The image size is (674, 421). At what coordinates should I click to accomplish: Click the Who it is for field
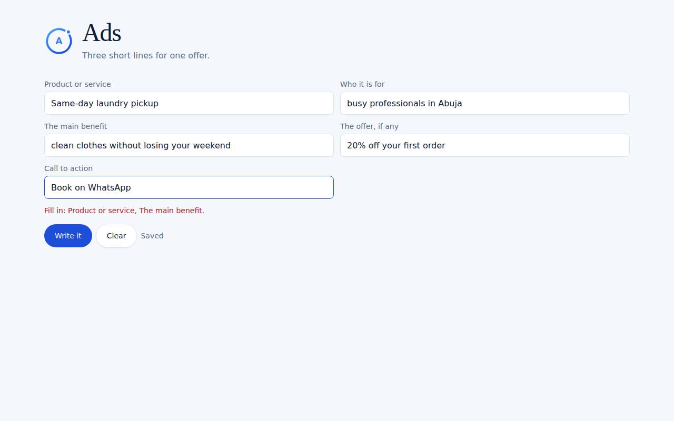click(485, 103)
